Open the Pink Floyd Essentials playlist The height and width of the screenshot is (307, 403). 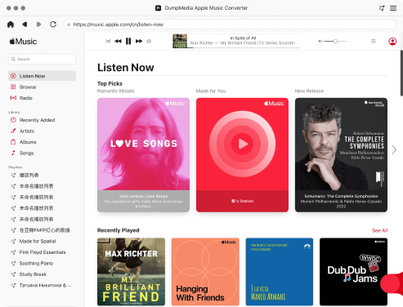pyautogui.click(x=42, y=252)
